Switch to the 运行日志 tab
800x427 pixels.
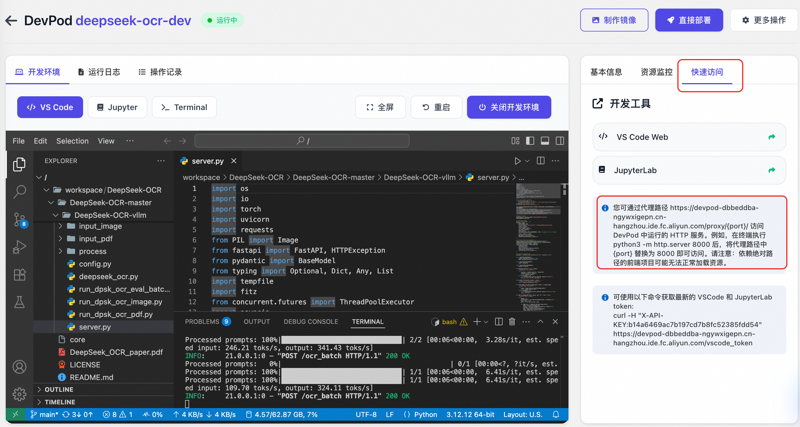[99, 72]
